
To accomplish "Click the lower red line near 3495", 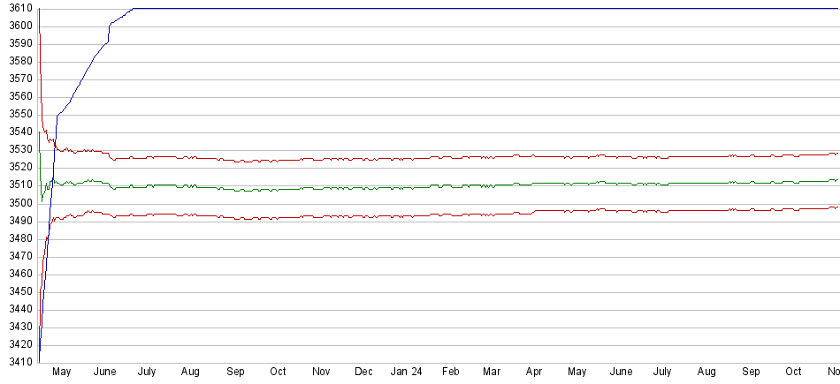I will [354, 216].
